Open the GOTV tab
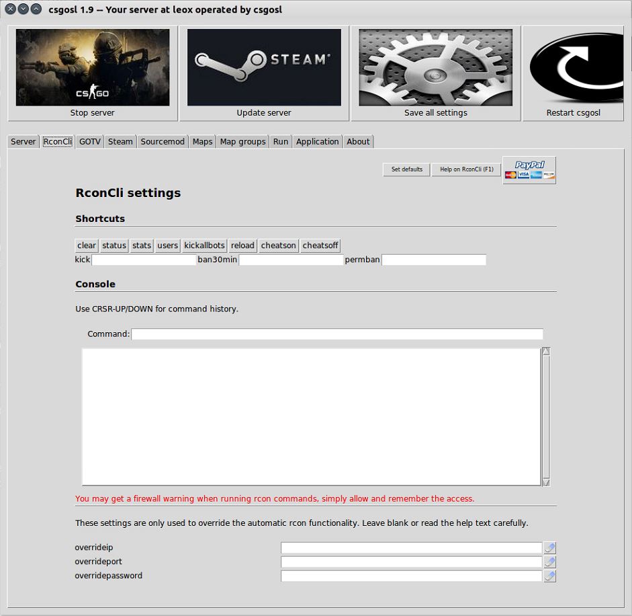632x616 pixels. (89, 142)
